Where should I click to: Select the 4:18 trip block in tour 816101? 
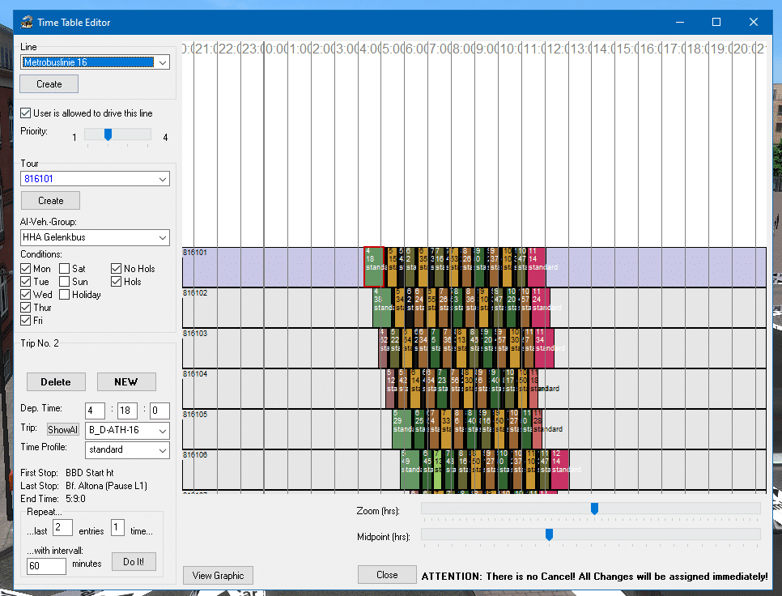[373, 266]
